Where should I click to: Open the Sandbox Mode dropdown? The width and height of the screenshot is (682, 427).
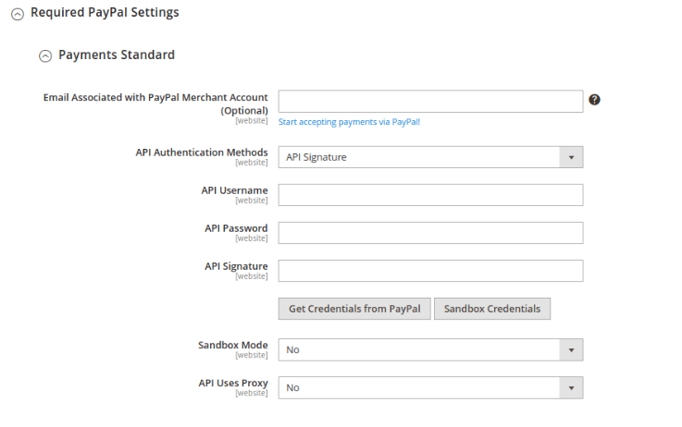tap(430, 349)
